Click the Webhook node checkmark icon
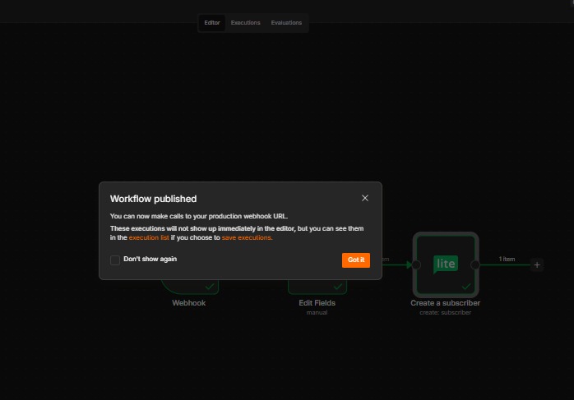The width and height of the screenshot is (574, 400). [210, 287]
